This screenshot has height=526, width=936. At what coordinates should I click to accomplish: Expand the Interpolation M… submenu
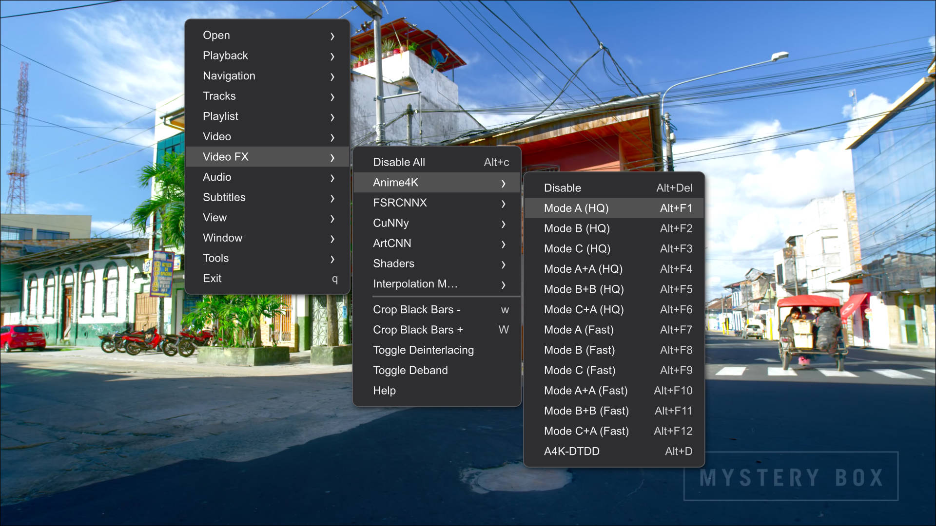click(437, 284)
